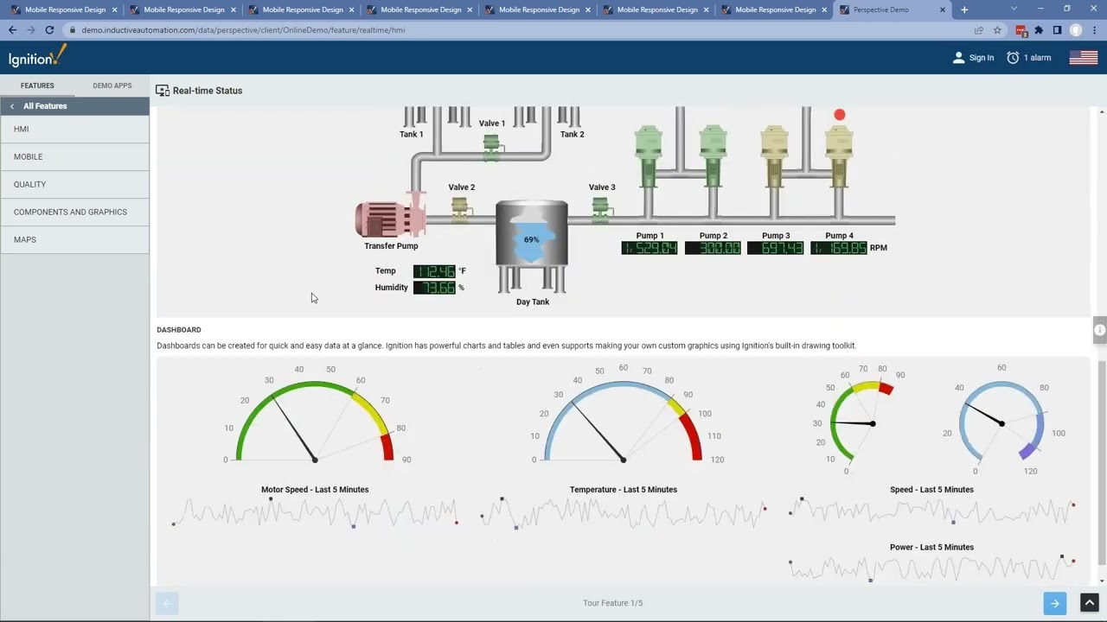The height and width of the screenshot is (622, 1107).
Task: Click the Ignition logo
Action: point(37,57)
